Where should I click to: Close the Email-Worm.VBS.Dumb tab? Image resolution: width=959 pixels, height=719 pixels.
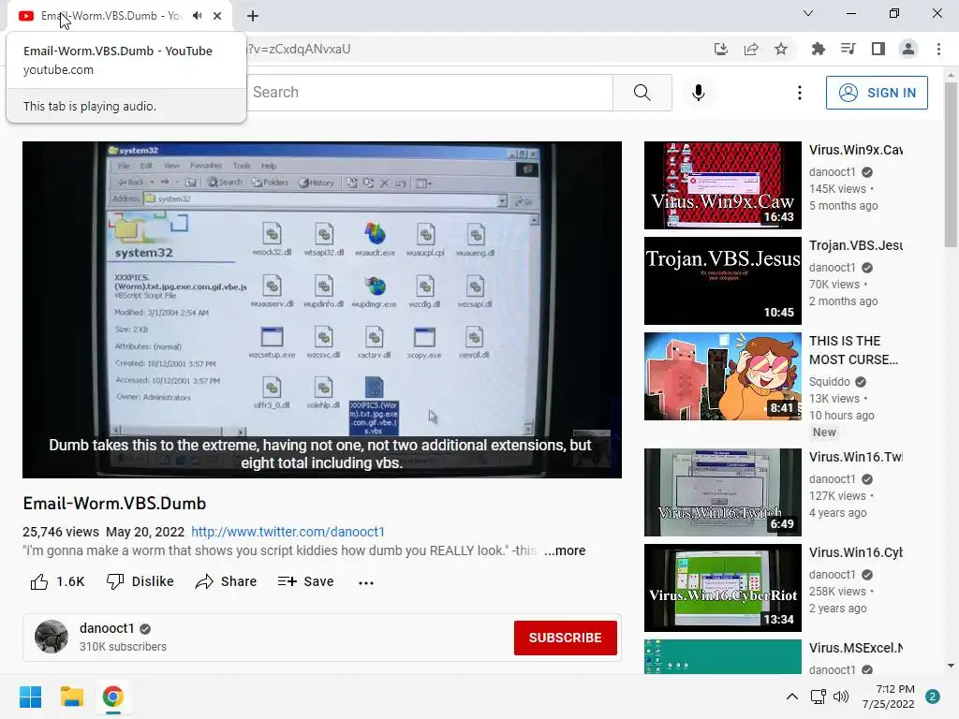pyautogui.click(x=217, y=16)
